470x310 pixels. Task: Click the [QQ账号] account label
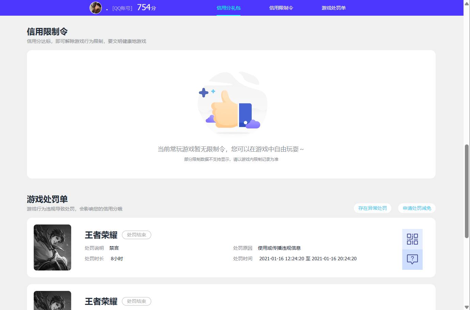(x=122, y=8)
